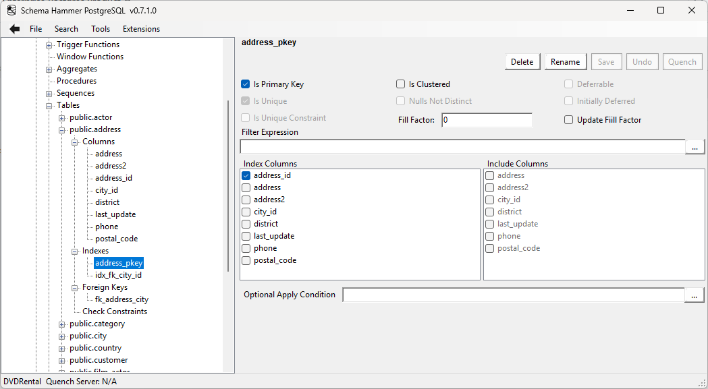
Task: Click the Delete button
Action: point(522,61)
